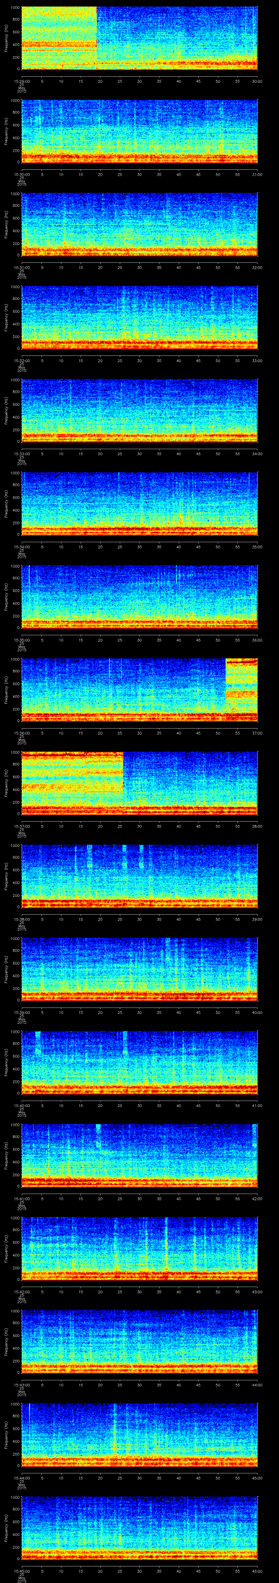279x1583 pixels.
Task: Select the spectrogram panel starting at 15:33:00
Action: tap(139, 411)
